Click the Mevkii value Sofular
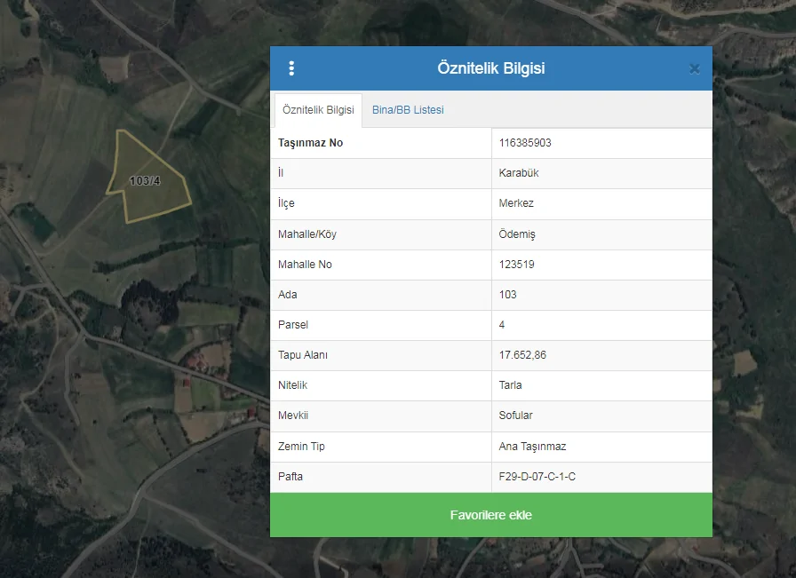This screenshot has width=796, height=578. 516,416
